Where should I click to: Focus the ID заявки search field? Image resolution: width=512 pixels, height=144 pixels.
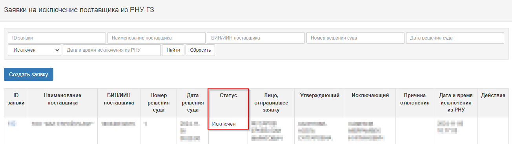tap(57, 38)
